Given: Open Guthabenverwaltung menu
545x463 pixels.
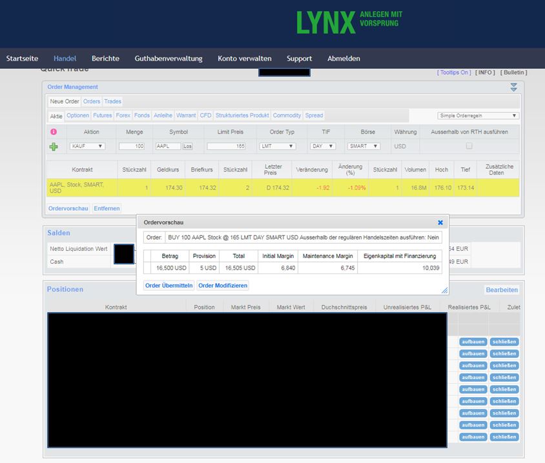Looking at the screenshot, I should [x=169, y=58].
